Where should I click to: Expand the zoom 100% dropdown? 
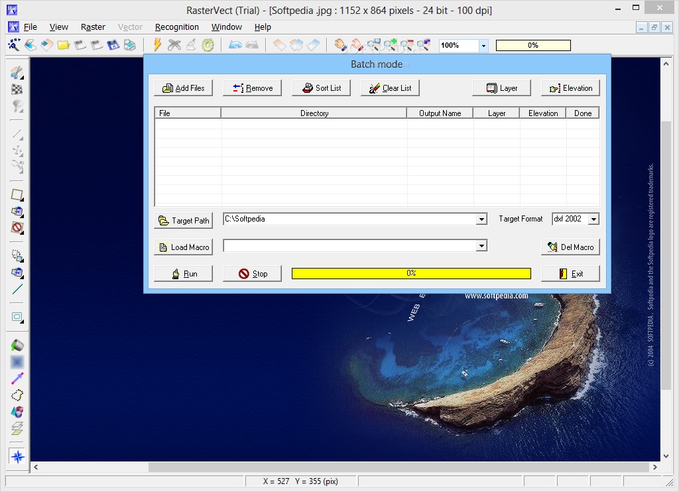[x=483, y=46]
